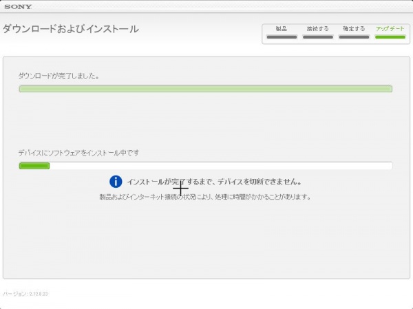This screenshot has width=413, height=309.
Task: Click the gray bar under 確定する
Action: pyautogui.click(x=354, y=36)
